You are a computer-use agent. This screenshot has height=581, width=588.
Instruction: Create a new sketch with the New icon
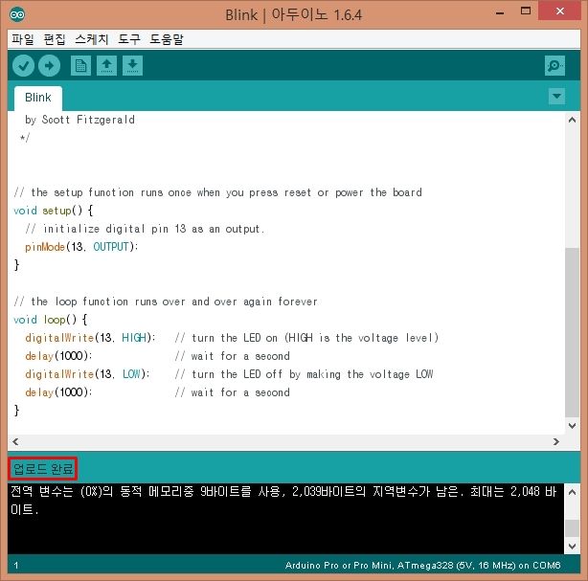(x=80, y=66)
